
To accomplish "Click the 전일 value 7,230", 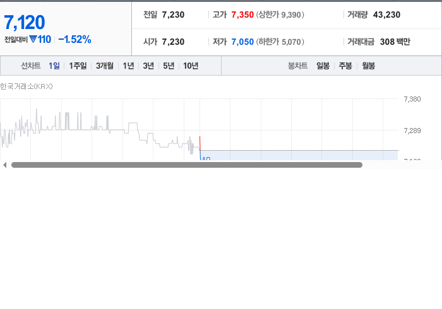I will click(173, 15).
